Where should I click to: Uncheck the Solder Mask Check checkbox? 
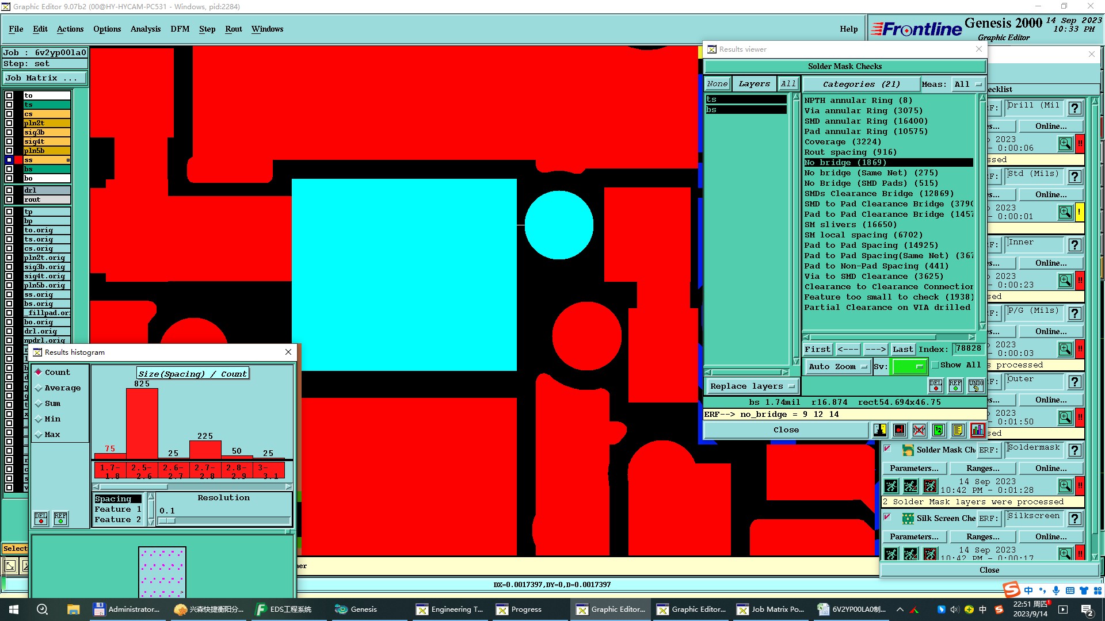pos(887,449)
